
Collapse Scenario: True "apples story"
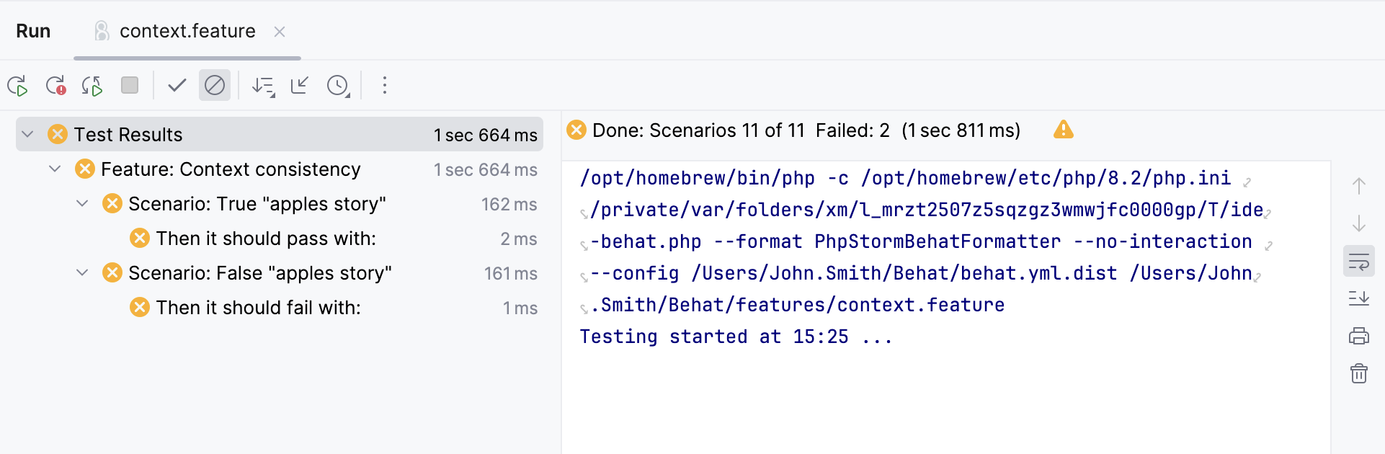click(x=83, y=204)
